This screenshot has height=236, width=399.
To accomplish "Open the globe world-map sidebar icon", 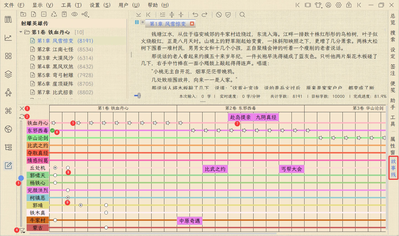I will coord(8,129).
